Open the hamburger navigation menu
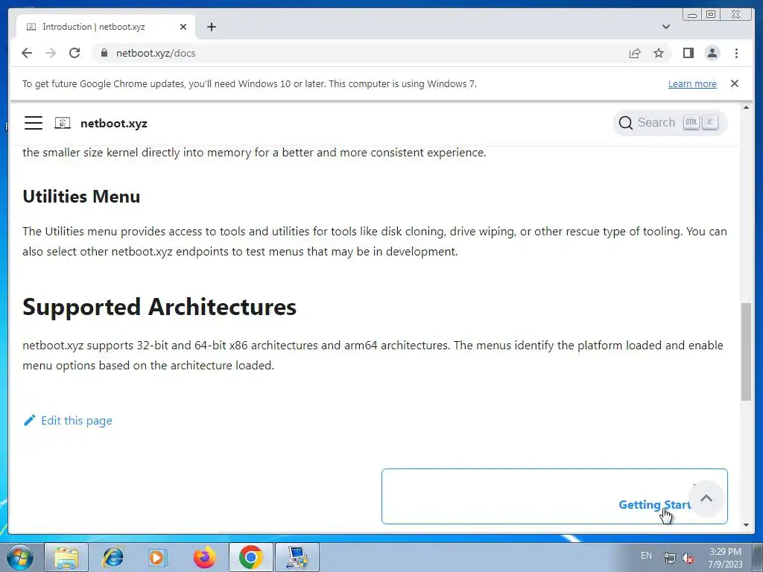Viewport: 763px width, 572px height. click(34, 123)
